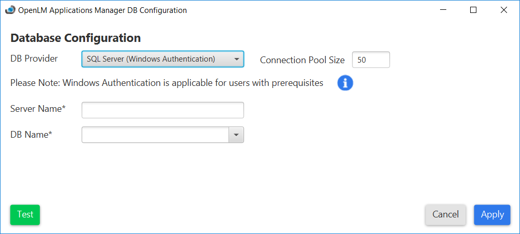
Task: Click the OpenLM app icon in title bar
Action: coord(10,10)
